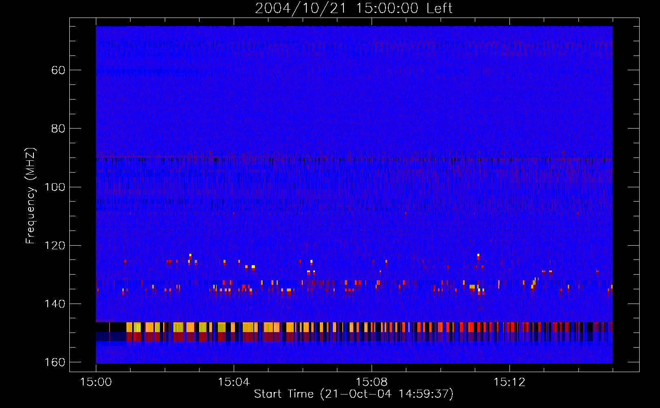Click the 'Start Time (21-Oct-04 14:59:37)' label
This screenshot has height=408, width=660.
point(354,394)
